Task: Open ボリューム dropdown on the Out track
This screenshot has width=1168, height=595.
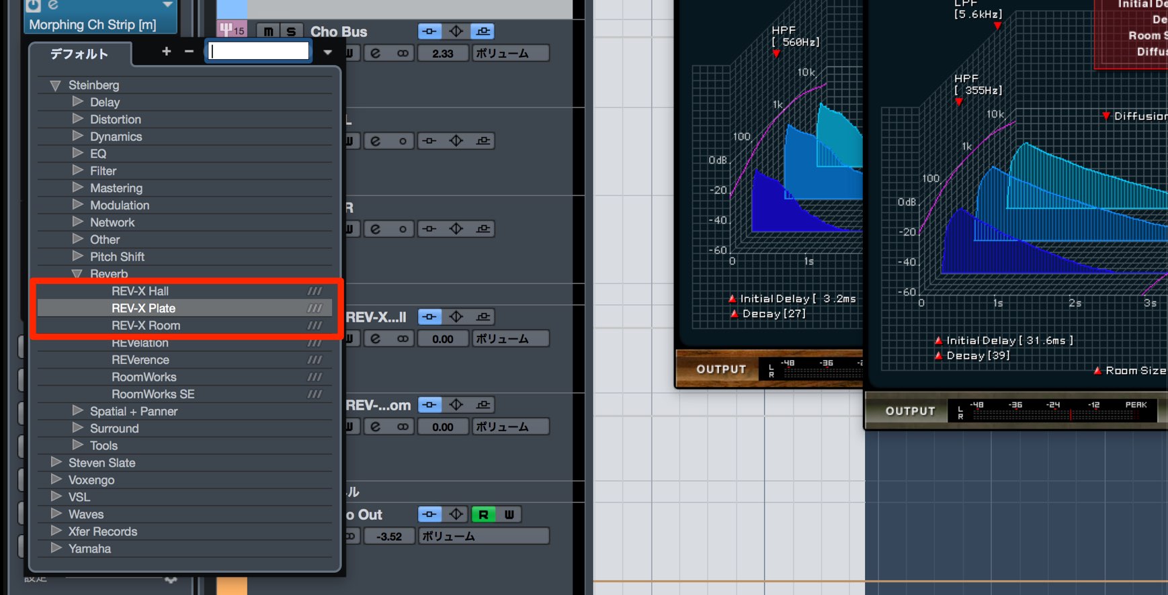Action: point(484,536)
